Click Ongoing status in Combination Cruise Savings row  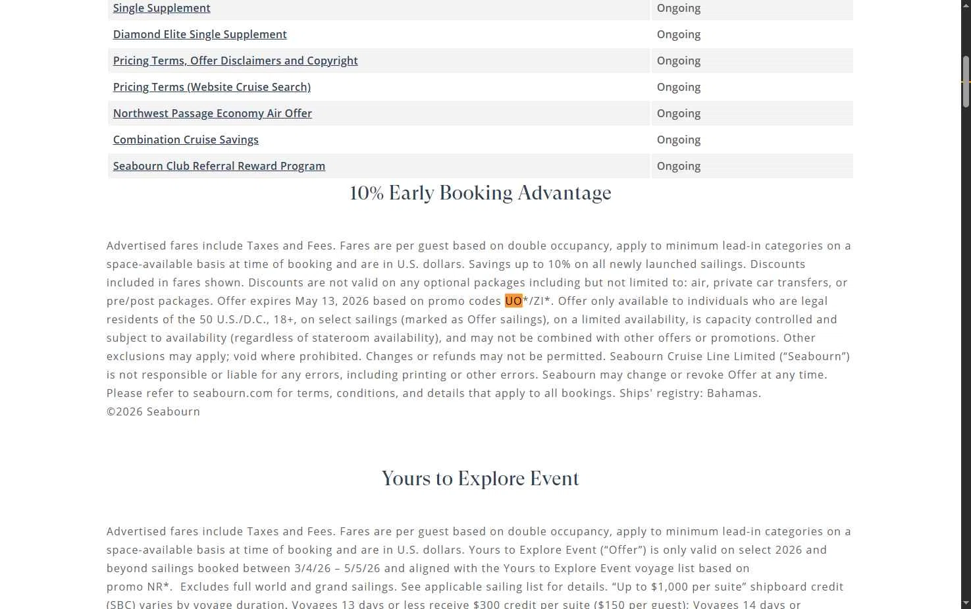tap(679, 140)
